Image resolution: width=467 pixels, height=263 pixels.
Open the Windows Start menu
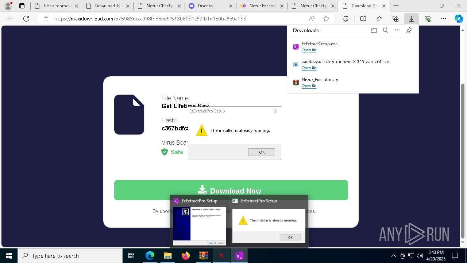[x=9, y=256]
